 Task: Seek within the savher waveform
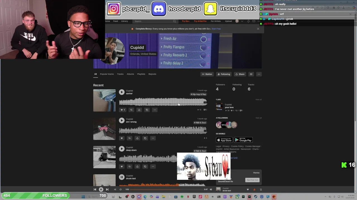(163, 102)
